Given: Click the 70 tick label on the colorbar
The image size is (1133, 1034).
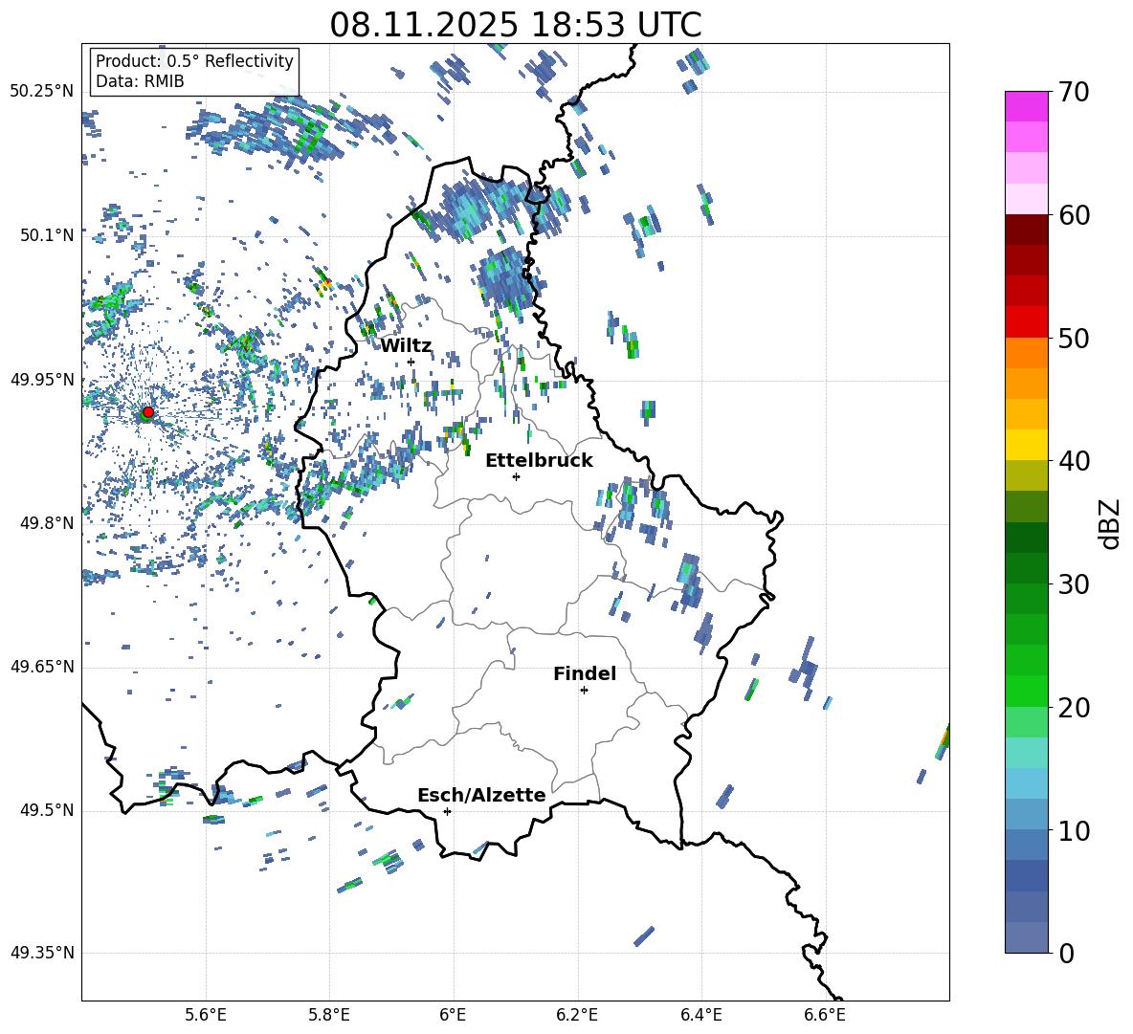Looking at the screenshot, I should 1077,93.
